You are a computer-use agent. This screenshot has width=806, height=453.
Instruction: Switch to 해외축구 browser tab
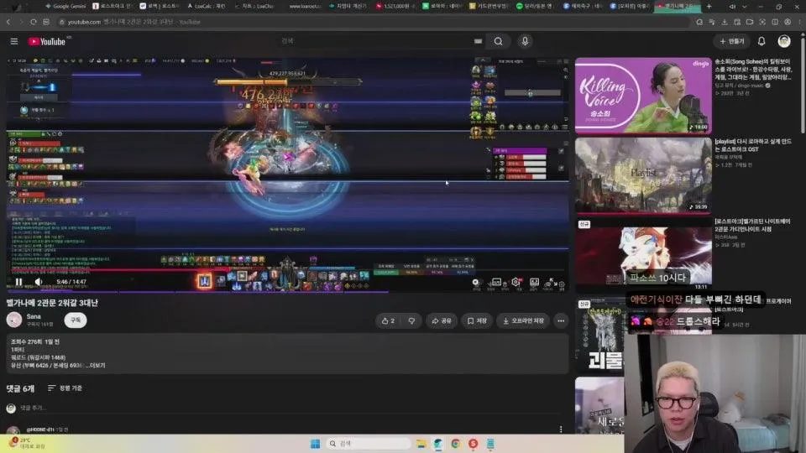(583, 6)
